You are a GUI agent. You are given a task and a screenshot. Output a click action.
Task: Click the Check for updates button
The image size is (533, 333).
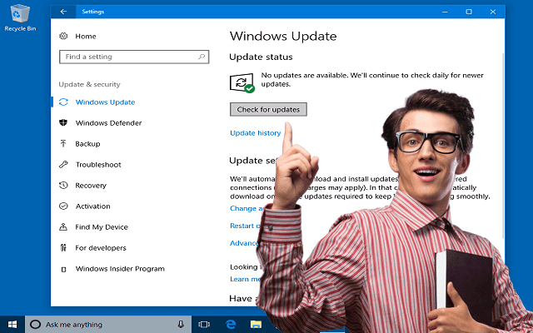click(268, 109)
